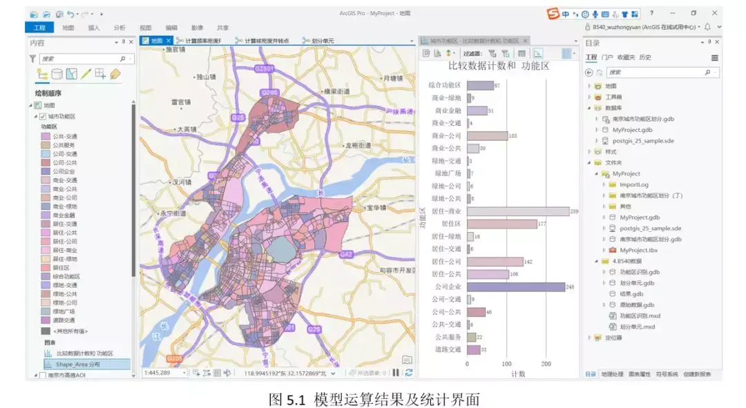Click the Sogou input icon in the system tray
746x408 pixels.
[553, 13]
